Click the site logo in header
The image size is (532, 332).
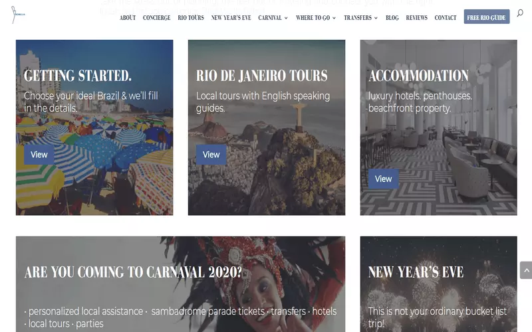(x=18, y=15)
